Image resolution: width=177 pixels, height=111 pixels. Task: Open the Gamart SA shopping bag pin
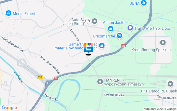point(102,46)
